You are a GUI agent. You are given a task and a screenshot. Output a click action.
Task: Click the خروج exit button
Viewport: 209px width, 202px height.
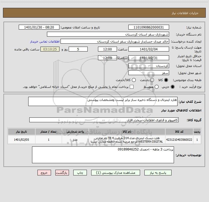point(44,173)
